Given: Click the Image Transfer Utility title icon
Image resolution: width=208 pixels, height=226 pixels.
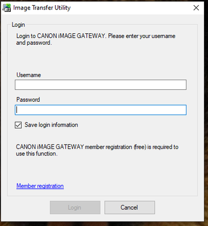Looking at the screenshot, I should [7, 8].
